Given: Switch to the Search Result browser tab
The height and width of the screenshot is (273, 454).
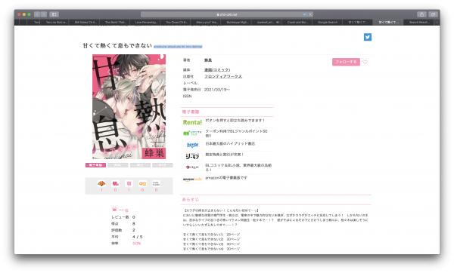Looking at the screenshot, I should coord(419,22).
